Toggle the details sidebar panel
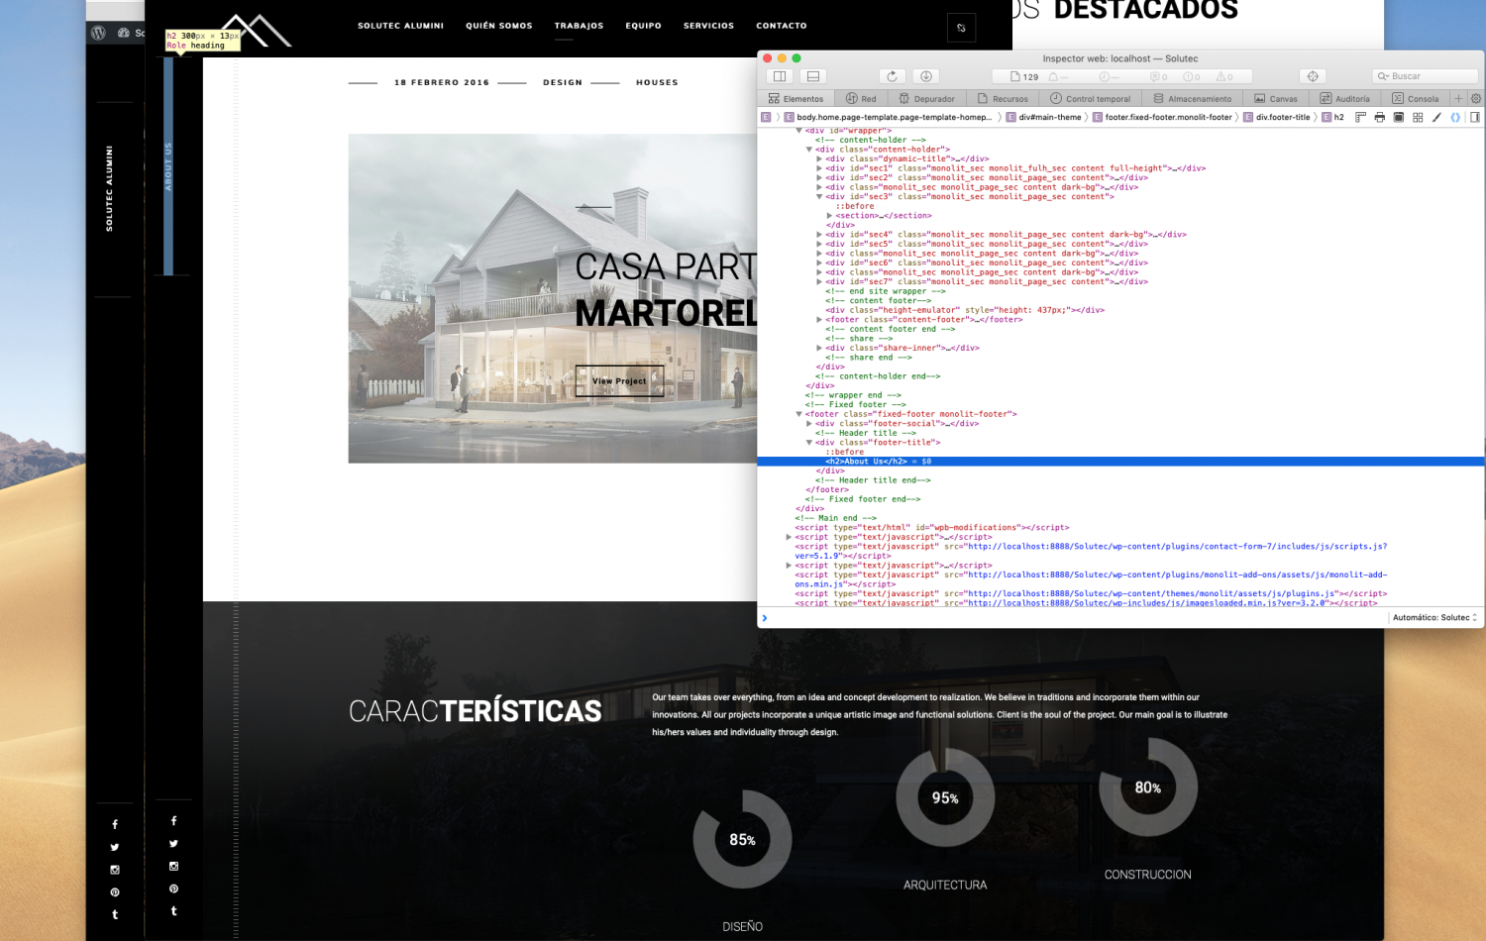The image size is (1486, 941). (x=1475, y=117)
